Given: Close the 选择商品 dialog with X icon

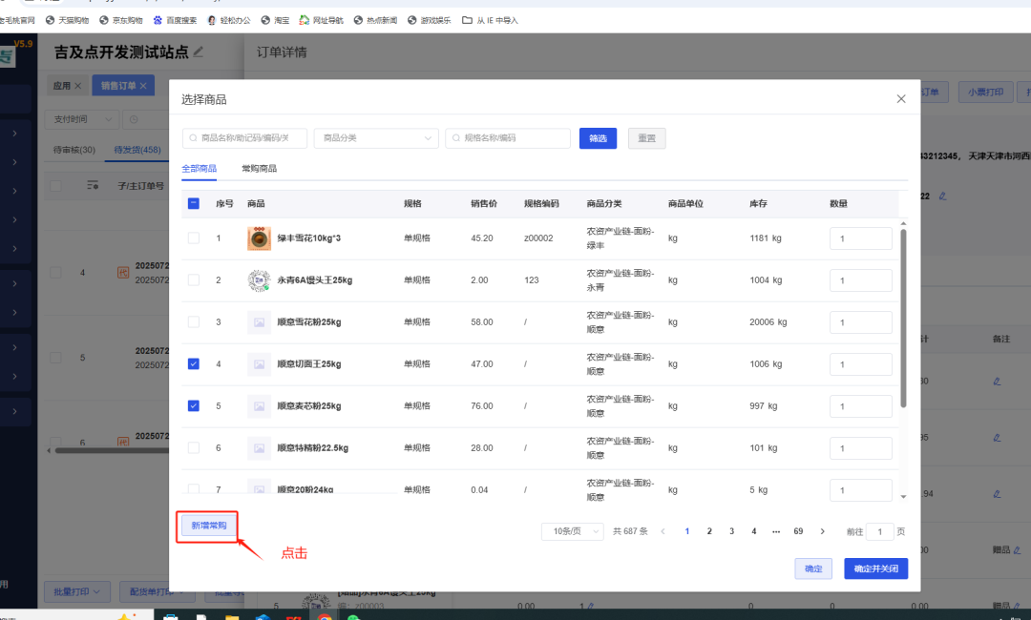Looking at the screenshot, I should click(900, 99).
